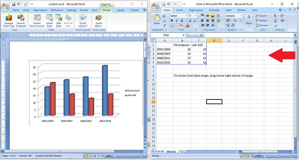Click Undo in Word quick access toolbar
299x160 pixels.
(x=18, y=4)
